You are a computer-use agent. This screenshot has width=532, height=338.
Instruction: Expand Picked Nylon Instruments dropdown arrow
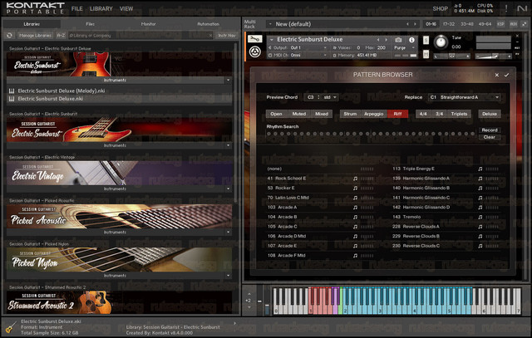click(228, 276)
